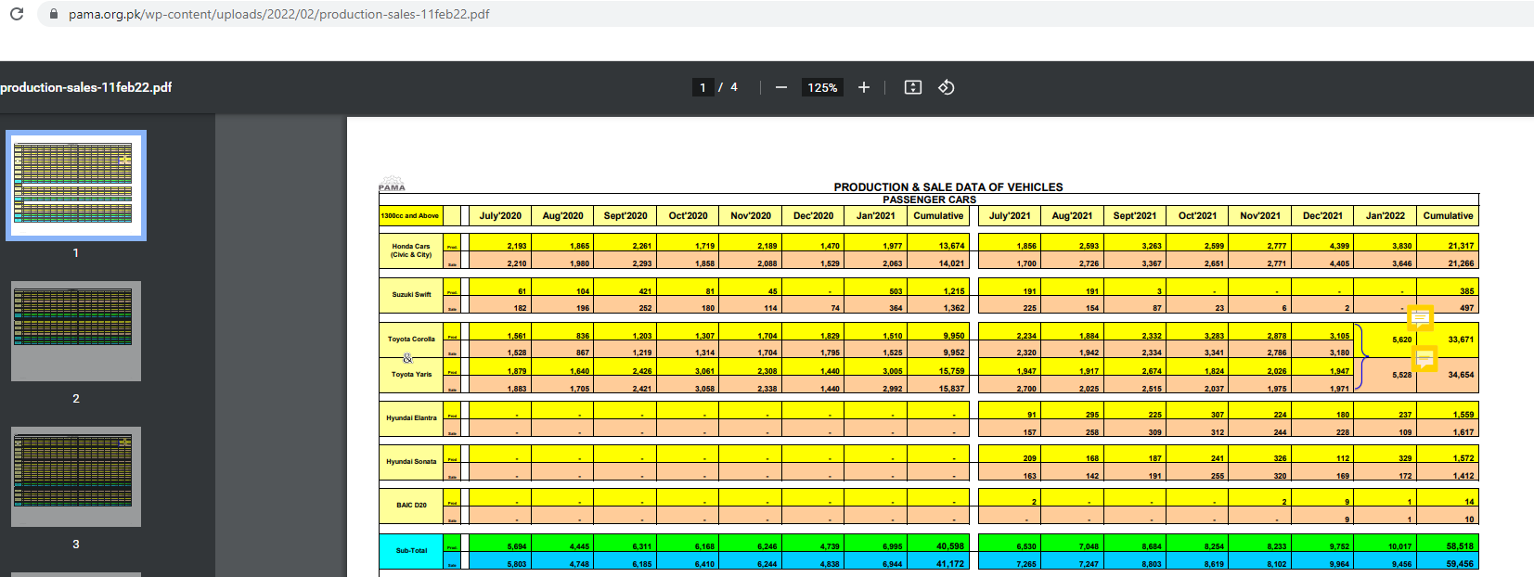Click Hyundai Elantra cumulative value 1,559
The width and height of the screenshot is (1534, 577).
(1463, 415)
